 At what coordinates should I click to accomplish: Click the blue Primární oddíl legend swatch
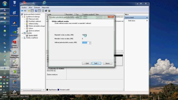click(58, 90)
